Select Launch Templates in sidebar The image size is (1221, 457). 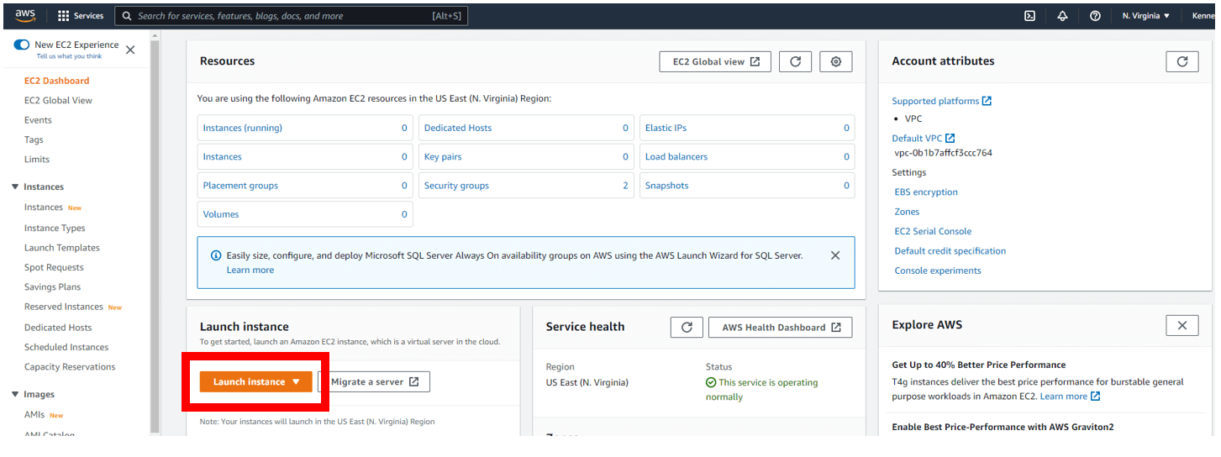point(62,248)
